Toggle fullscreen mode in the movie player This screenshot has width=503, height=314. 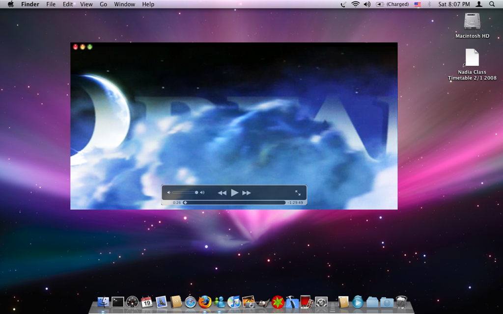[x=298, y=193]
